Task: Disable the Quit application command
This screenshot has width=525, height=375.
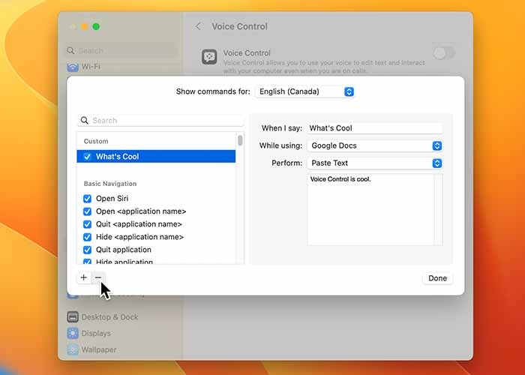Action: click(88, 250)
